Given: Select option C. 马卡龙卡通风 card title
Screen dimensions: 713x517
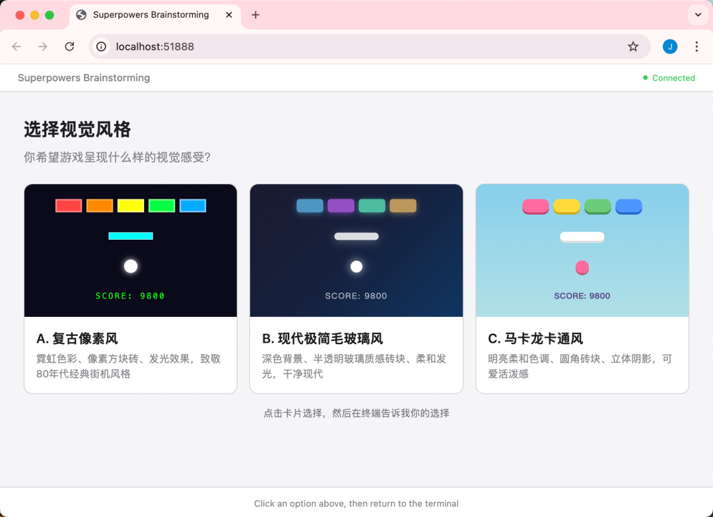Looking at the screenshot, I should (x=535, y=339).
